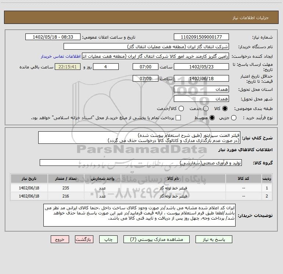
Task: Click the buyer organization name field
Action: [146, 46]
